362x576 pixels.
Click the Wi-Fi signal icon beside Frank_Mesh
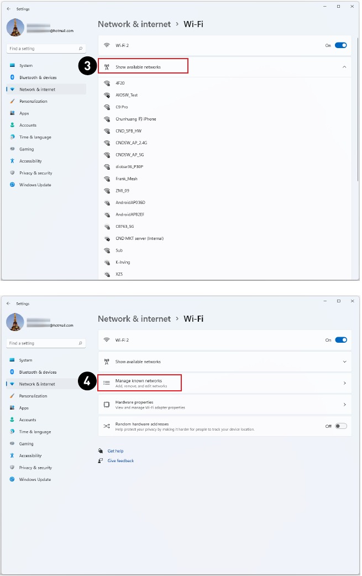107,179
